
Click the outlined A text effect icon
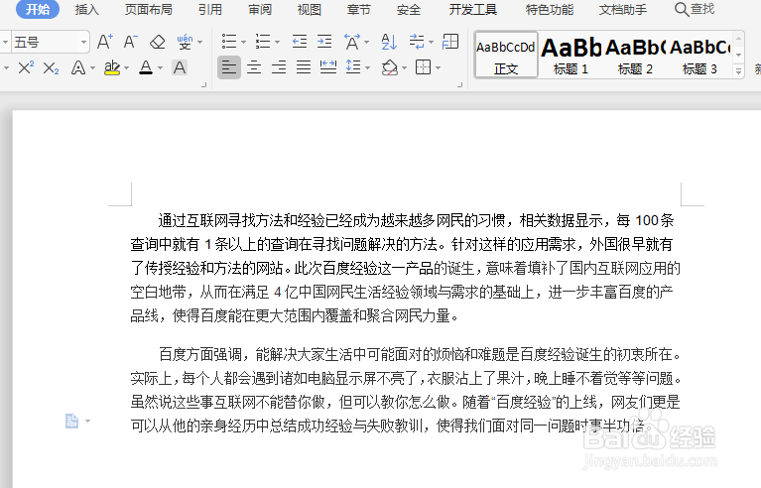tap(78, 67)
